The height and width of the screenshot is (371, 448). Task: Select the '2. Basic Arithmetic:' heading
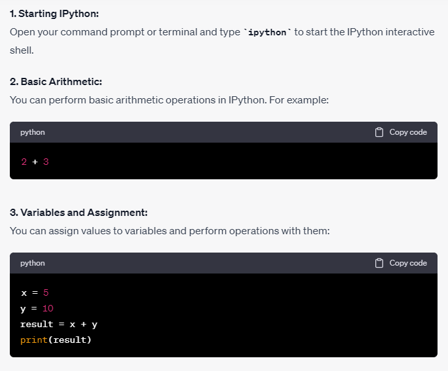[56, 82]
